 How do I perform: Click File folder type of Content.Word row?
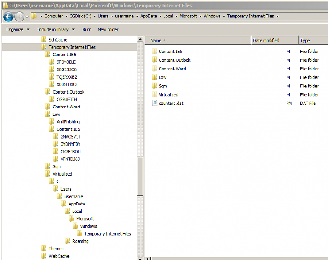click(309, 69)
